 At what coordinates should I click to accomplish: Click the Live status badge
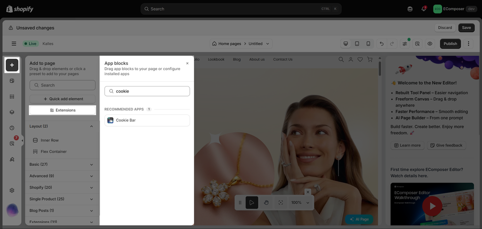pos(31,44)
